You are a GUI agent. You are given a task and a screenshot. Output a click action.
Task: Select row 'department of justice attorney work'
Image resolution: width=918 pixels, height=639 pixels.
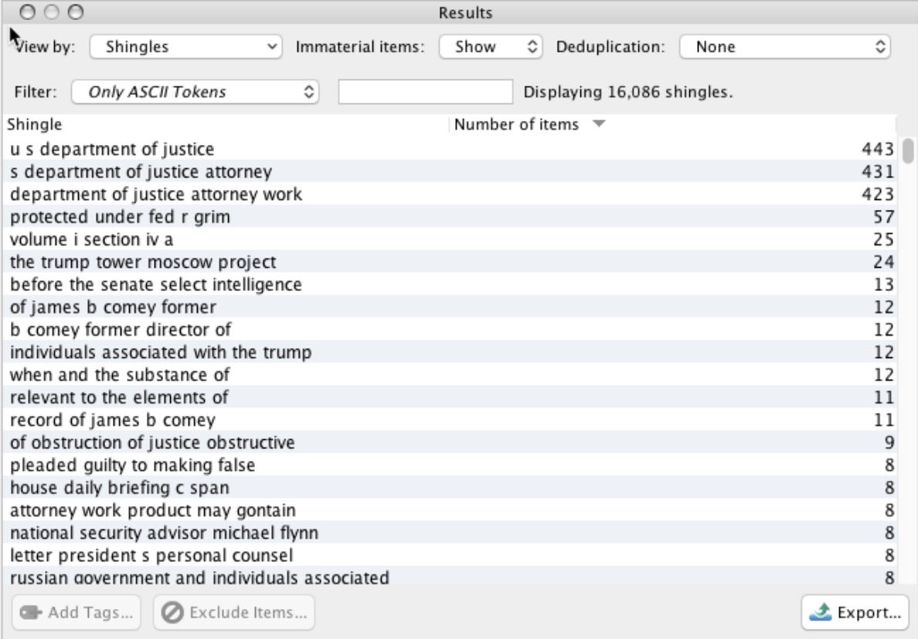[x=450, y=194]
